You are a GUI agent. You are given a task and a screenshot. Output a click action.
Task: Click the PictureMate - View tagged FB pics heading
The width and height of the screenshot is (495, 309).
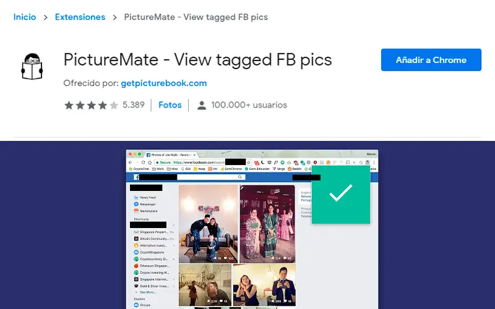(x=197, y=59)
